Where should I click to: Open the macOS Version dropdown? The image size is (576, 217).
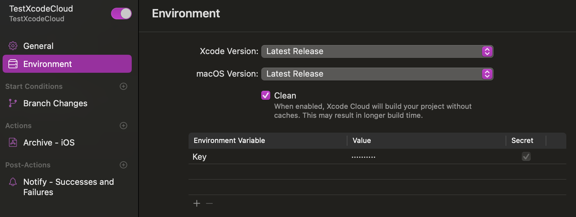(377, 74)
